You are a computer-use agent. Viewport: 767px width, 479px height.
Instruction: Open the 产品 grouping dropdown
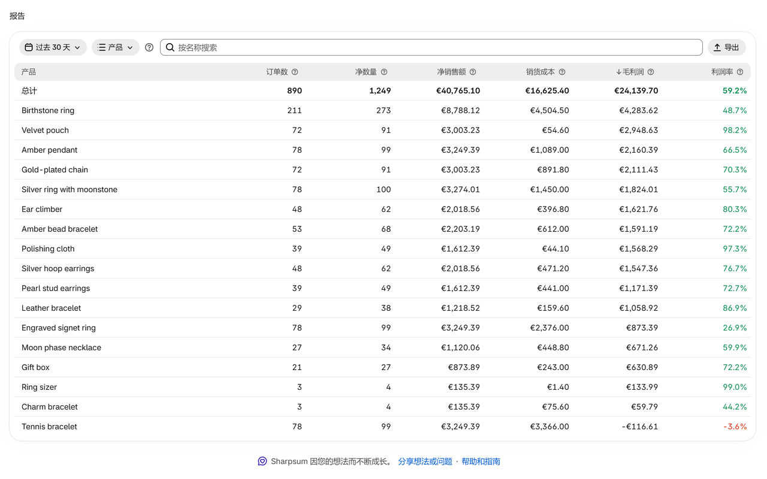116,47
